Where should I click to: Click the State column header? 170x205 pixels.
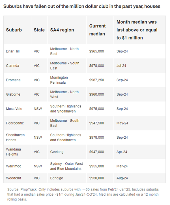39,30
